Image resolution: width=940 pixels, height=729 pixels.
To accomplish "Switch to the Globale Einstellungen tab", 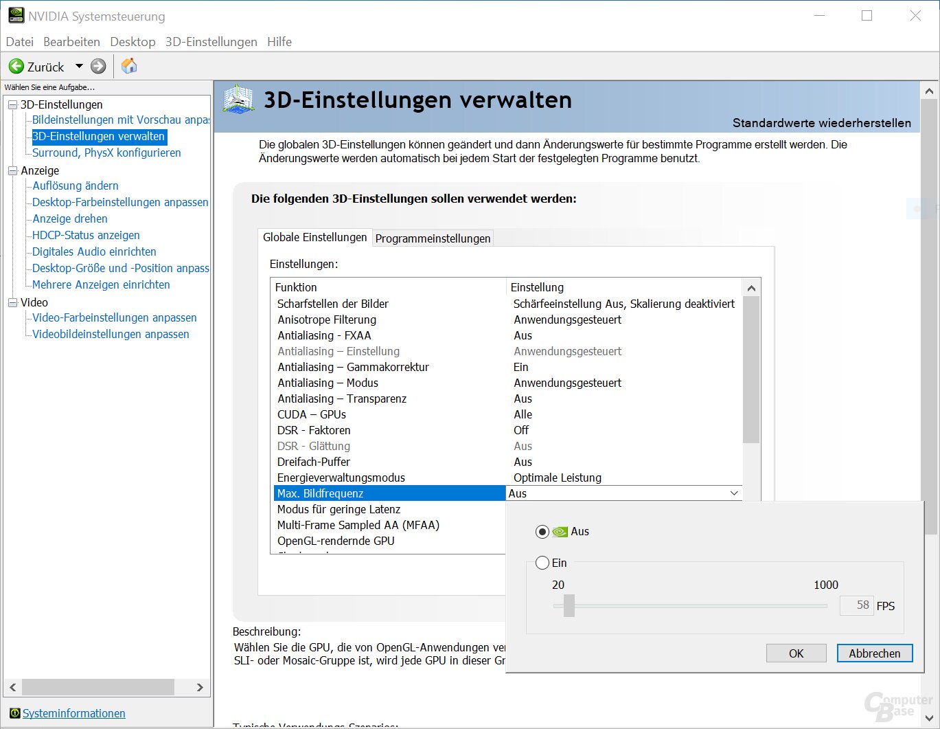I will tap(315, 237).
